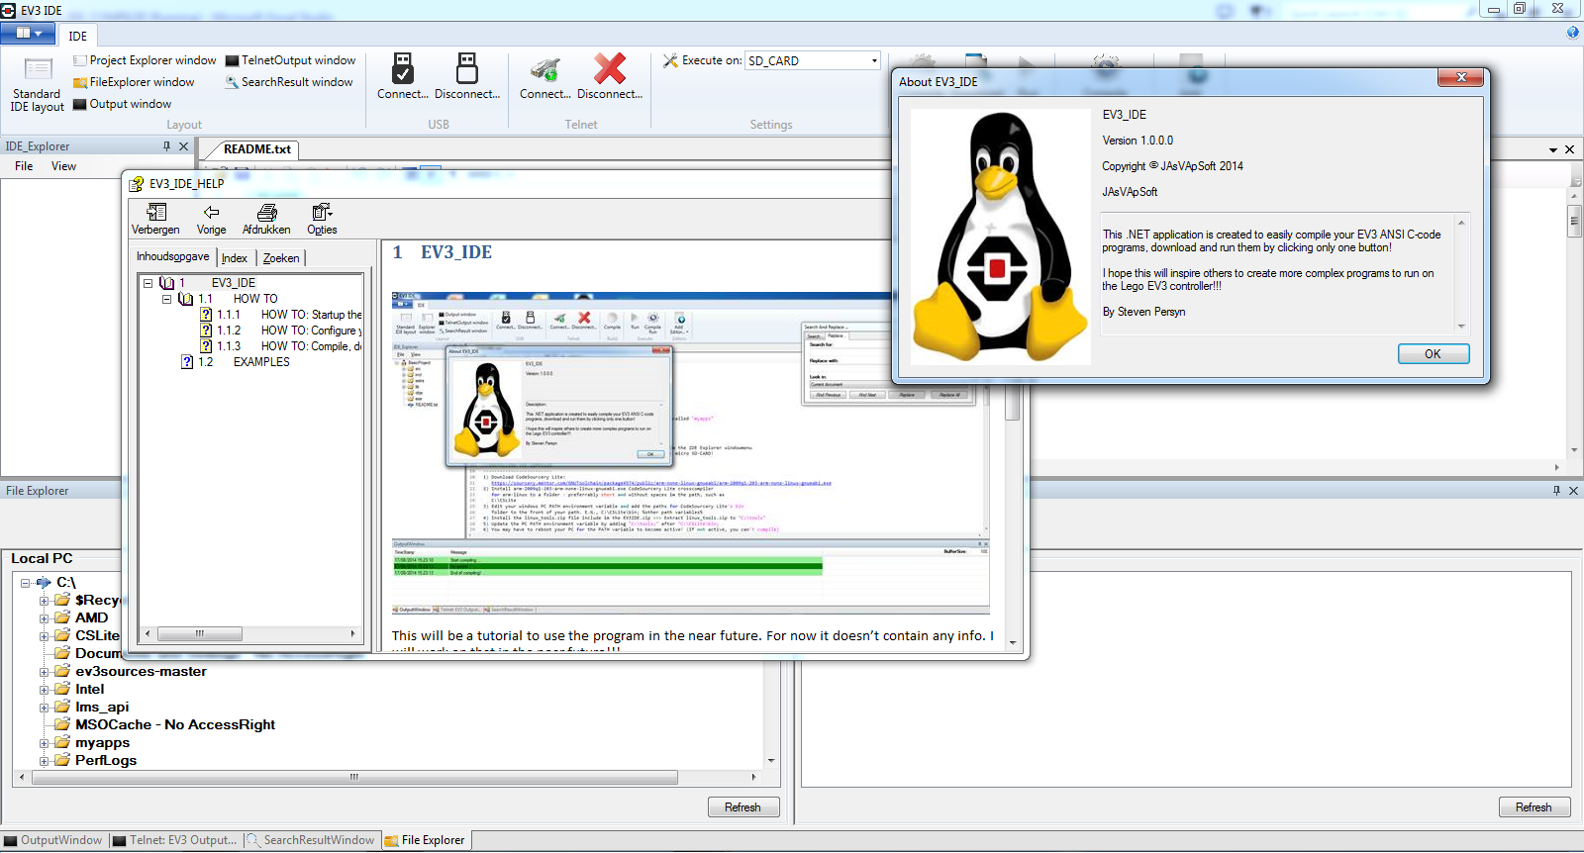Open the View menu in IDE_Explorer

[63, 166]
